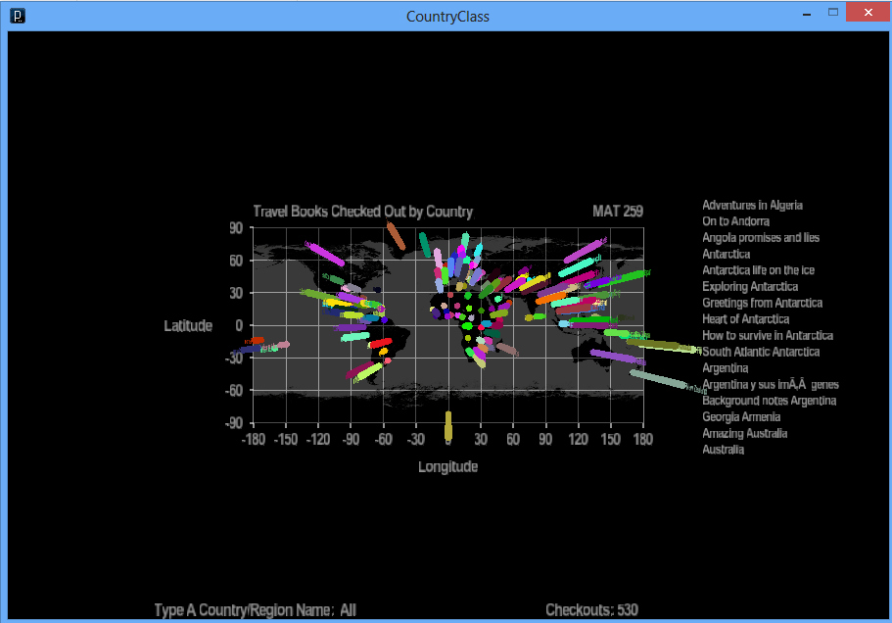Close the CountryClass window
This screenshot has height=623, width=892.
[x=867, y=14]
